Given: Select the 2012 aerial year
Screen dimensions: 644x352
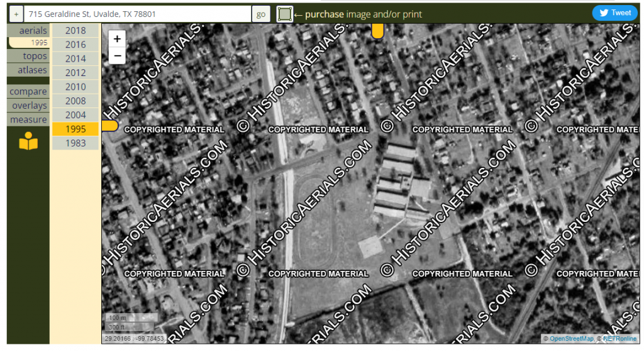Looking at the screenshot, I should pyautogui.click(x=75, y=73).
